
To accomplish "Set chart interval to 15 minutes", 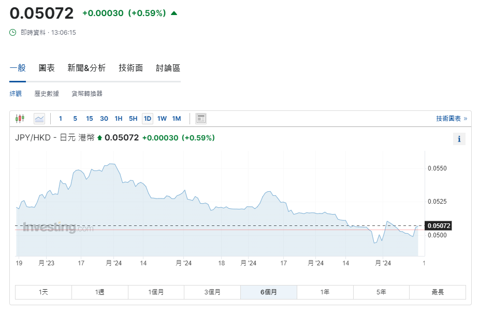I will pos(90,119).
